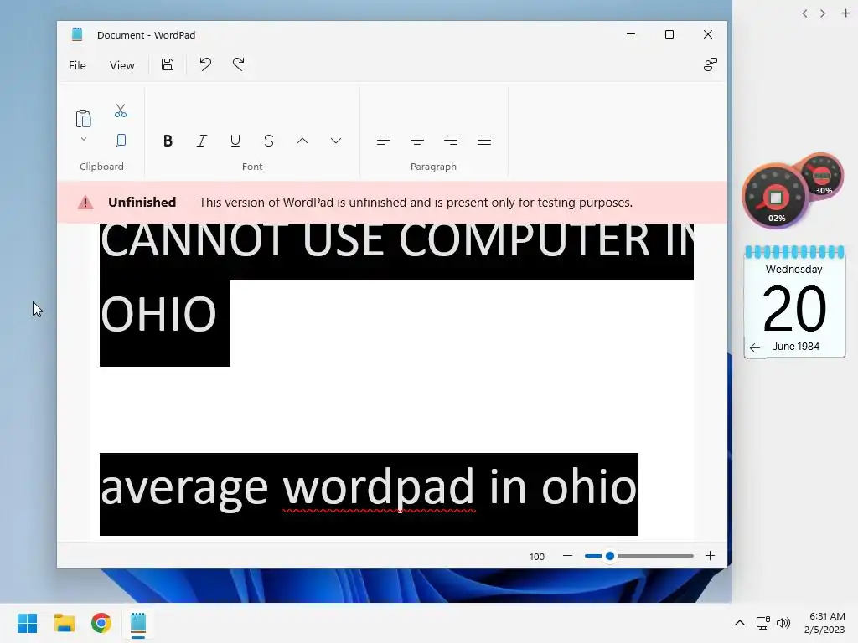Click the zoom value 100
The width and height of the screenshot is (858, 643).
point(537,557)
